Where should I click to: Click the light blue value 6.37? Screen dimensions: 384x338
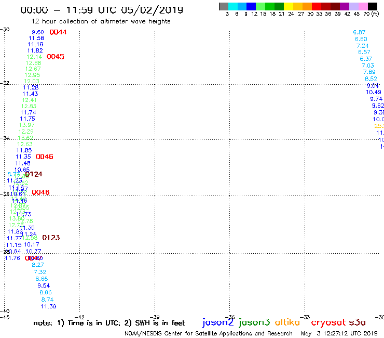coord(366,59)
